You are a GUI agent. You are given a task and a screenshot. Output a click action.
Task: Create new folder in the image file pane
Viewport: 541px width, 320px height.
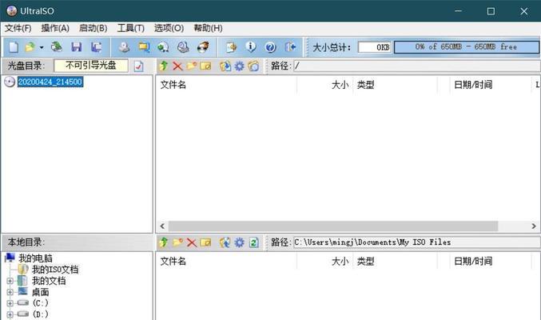pos(192,66)
